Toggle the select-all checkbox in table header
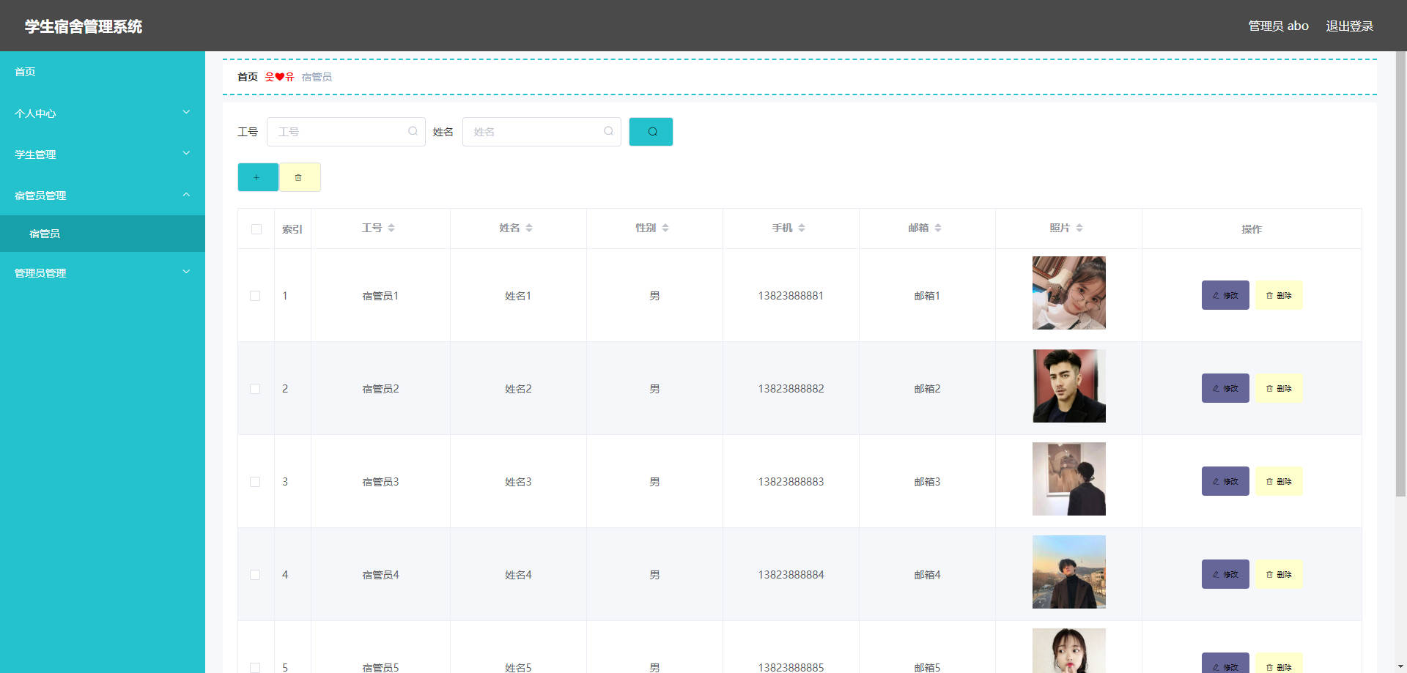 (256, 229)
